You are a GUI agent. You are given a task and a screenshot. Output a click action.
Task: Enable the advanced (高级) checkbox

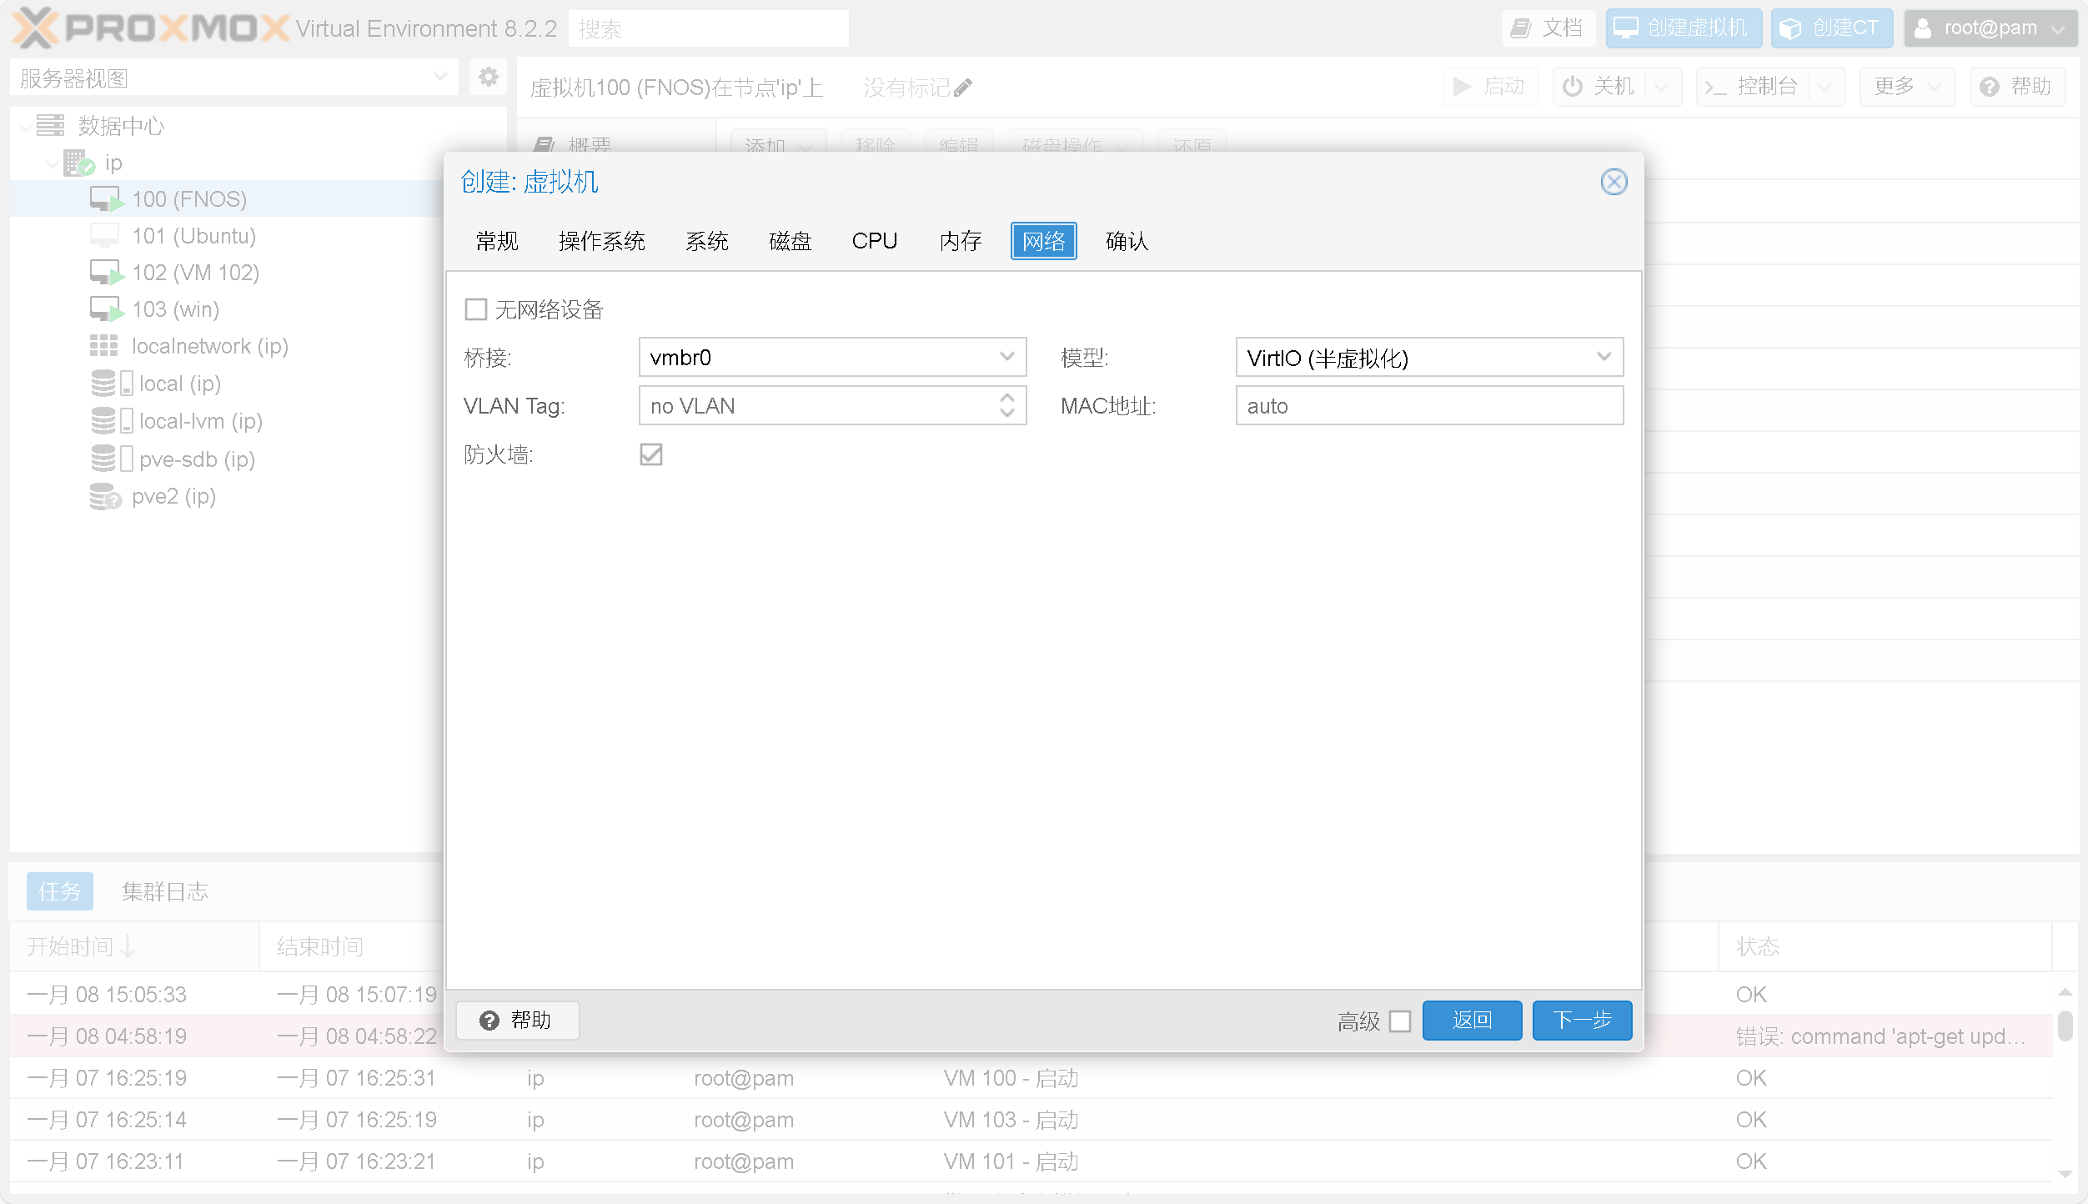[1400, 1021]
